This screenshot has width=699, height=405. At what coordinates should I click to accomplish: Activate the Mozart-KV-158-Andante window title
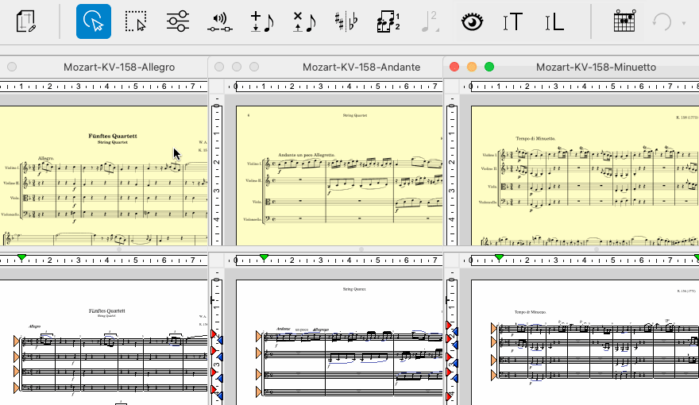361,67
